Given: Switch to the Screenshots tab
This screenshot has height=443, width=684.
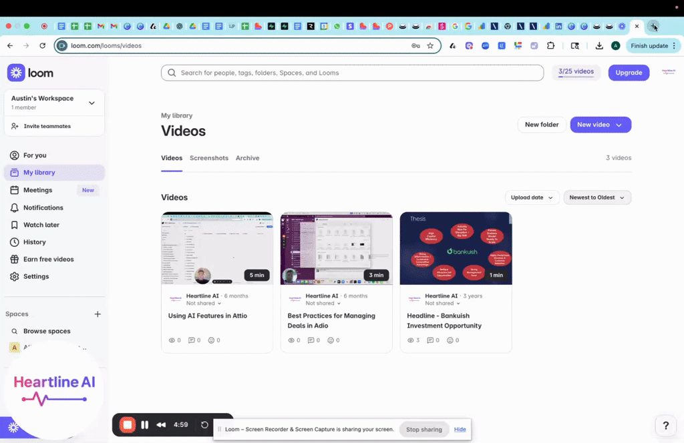Looking at the screenshot, I should [209, 158].
